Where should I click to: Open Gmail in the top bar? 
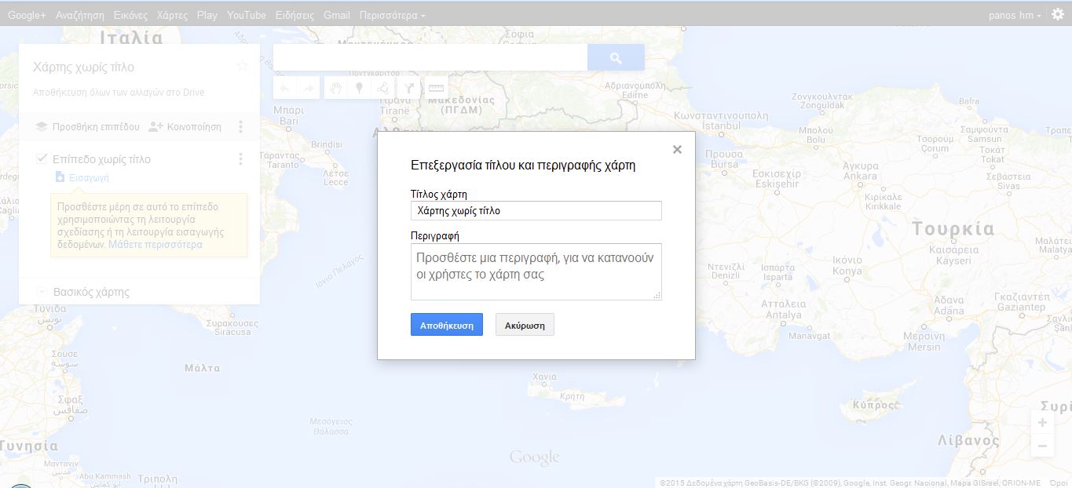coord(337,15)
